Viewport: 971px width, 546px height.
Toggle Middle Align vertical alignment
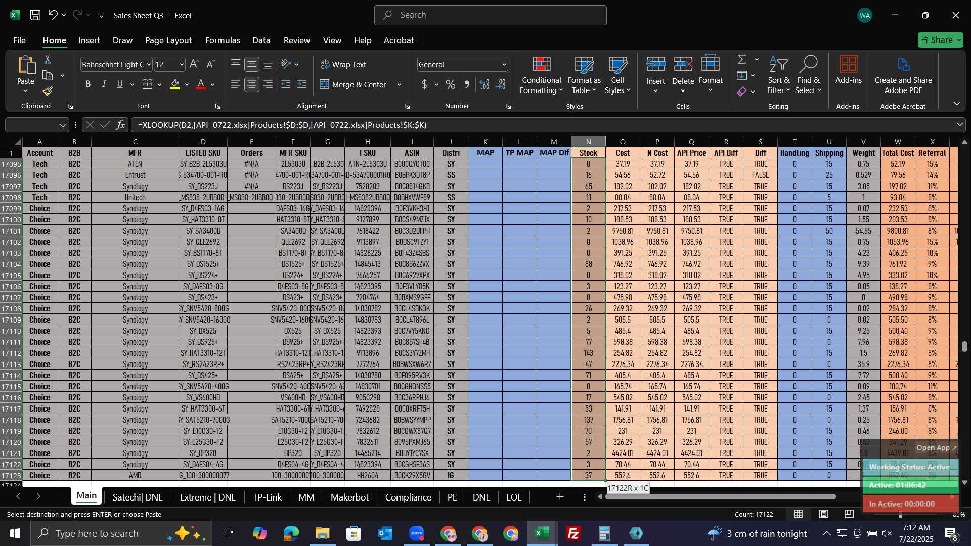coord(251,64)
